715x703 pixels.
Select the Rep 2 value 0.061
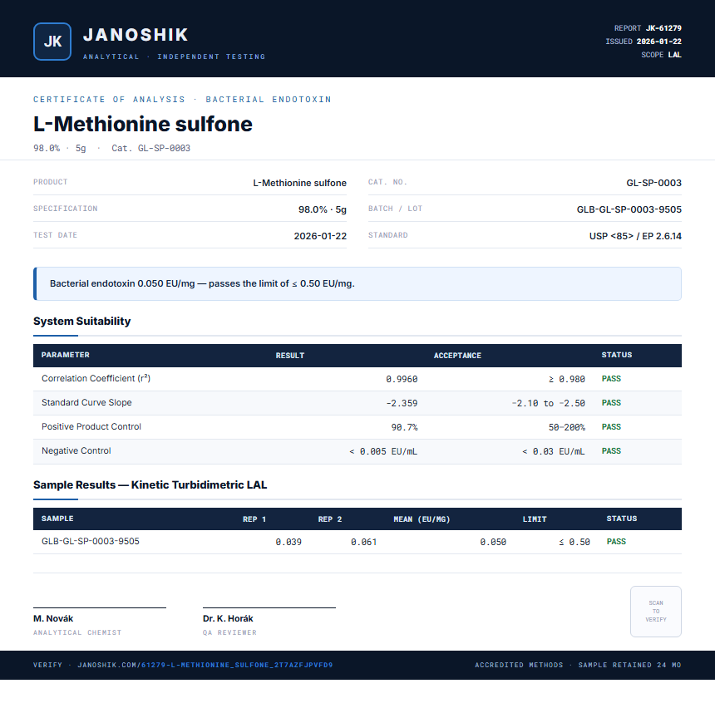[364, 542]
